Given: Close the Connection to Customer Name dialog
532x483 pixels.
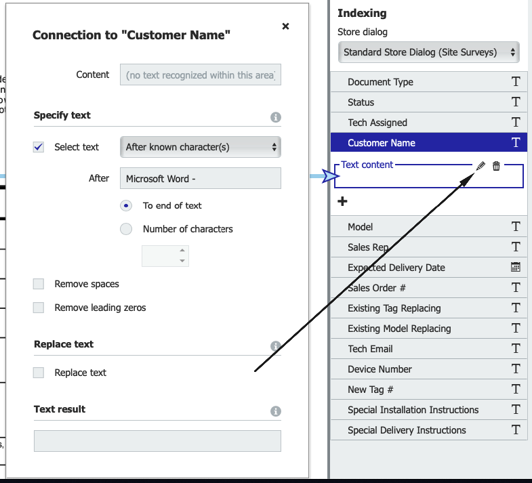Looking at the screenshot, I should [x=285, y=26].
